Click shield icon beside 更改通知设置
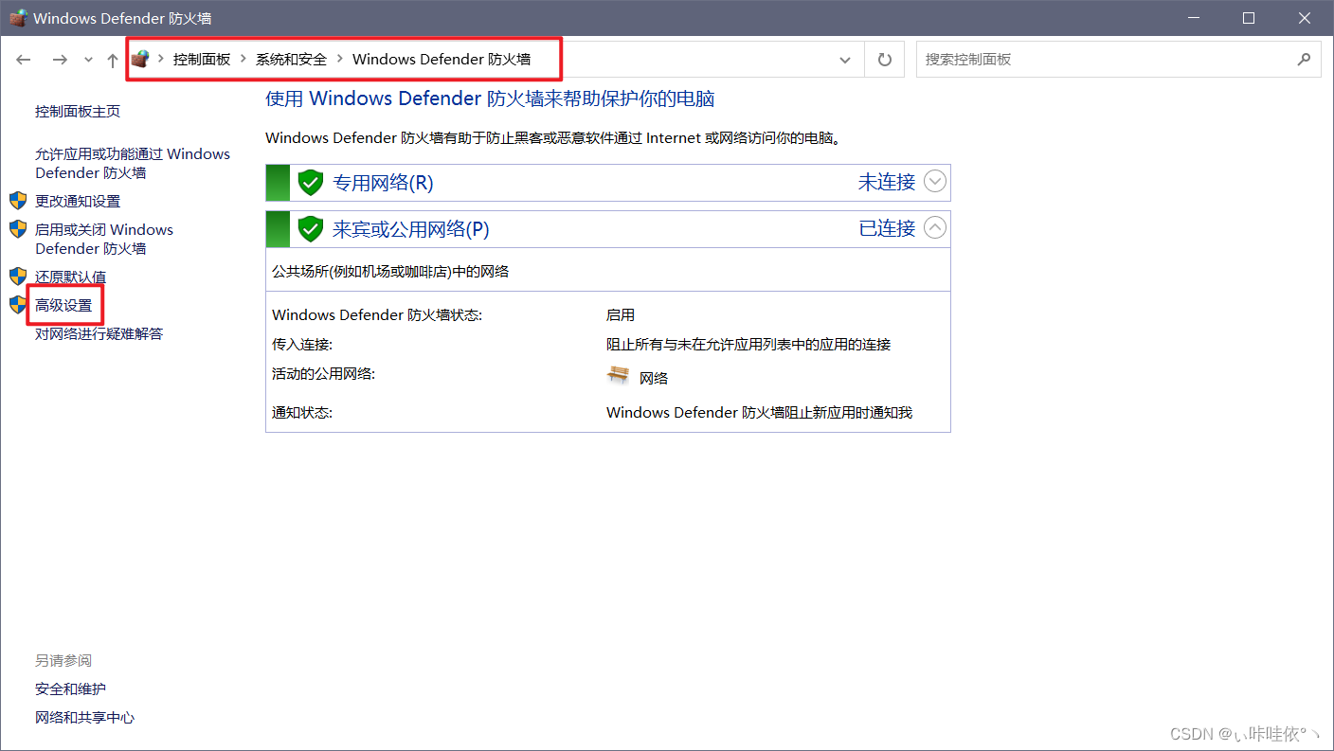Screen dimensions: 1334x751 (18, 201)
